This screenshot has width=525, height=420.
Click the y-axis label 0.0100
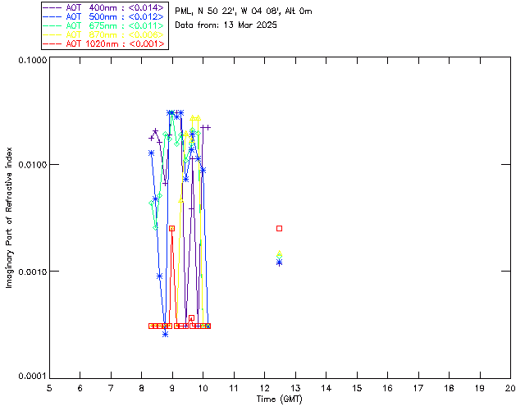(32, 165)
